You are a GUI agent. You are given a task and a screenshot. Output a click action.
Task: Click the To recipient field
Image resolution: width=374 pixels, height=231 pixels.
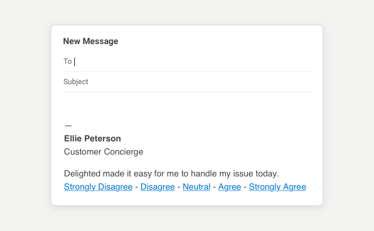coord(191,62)
